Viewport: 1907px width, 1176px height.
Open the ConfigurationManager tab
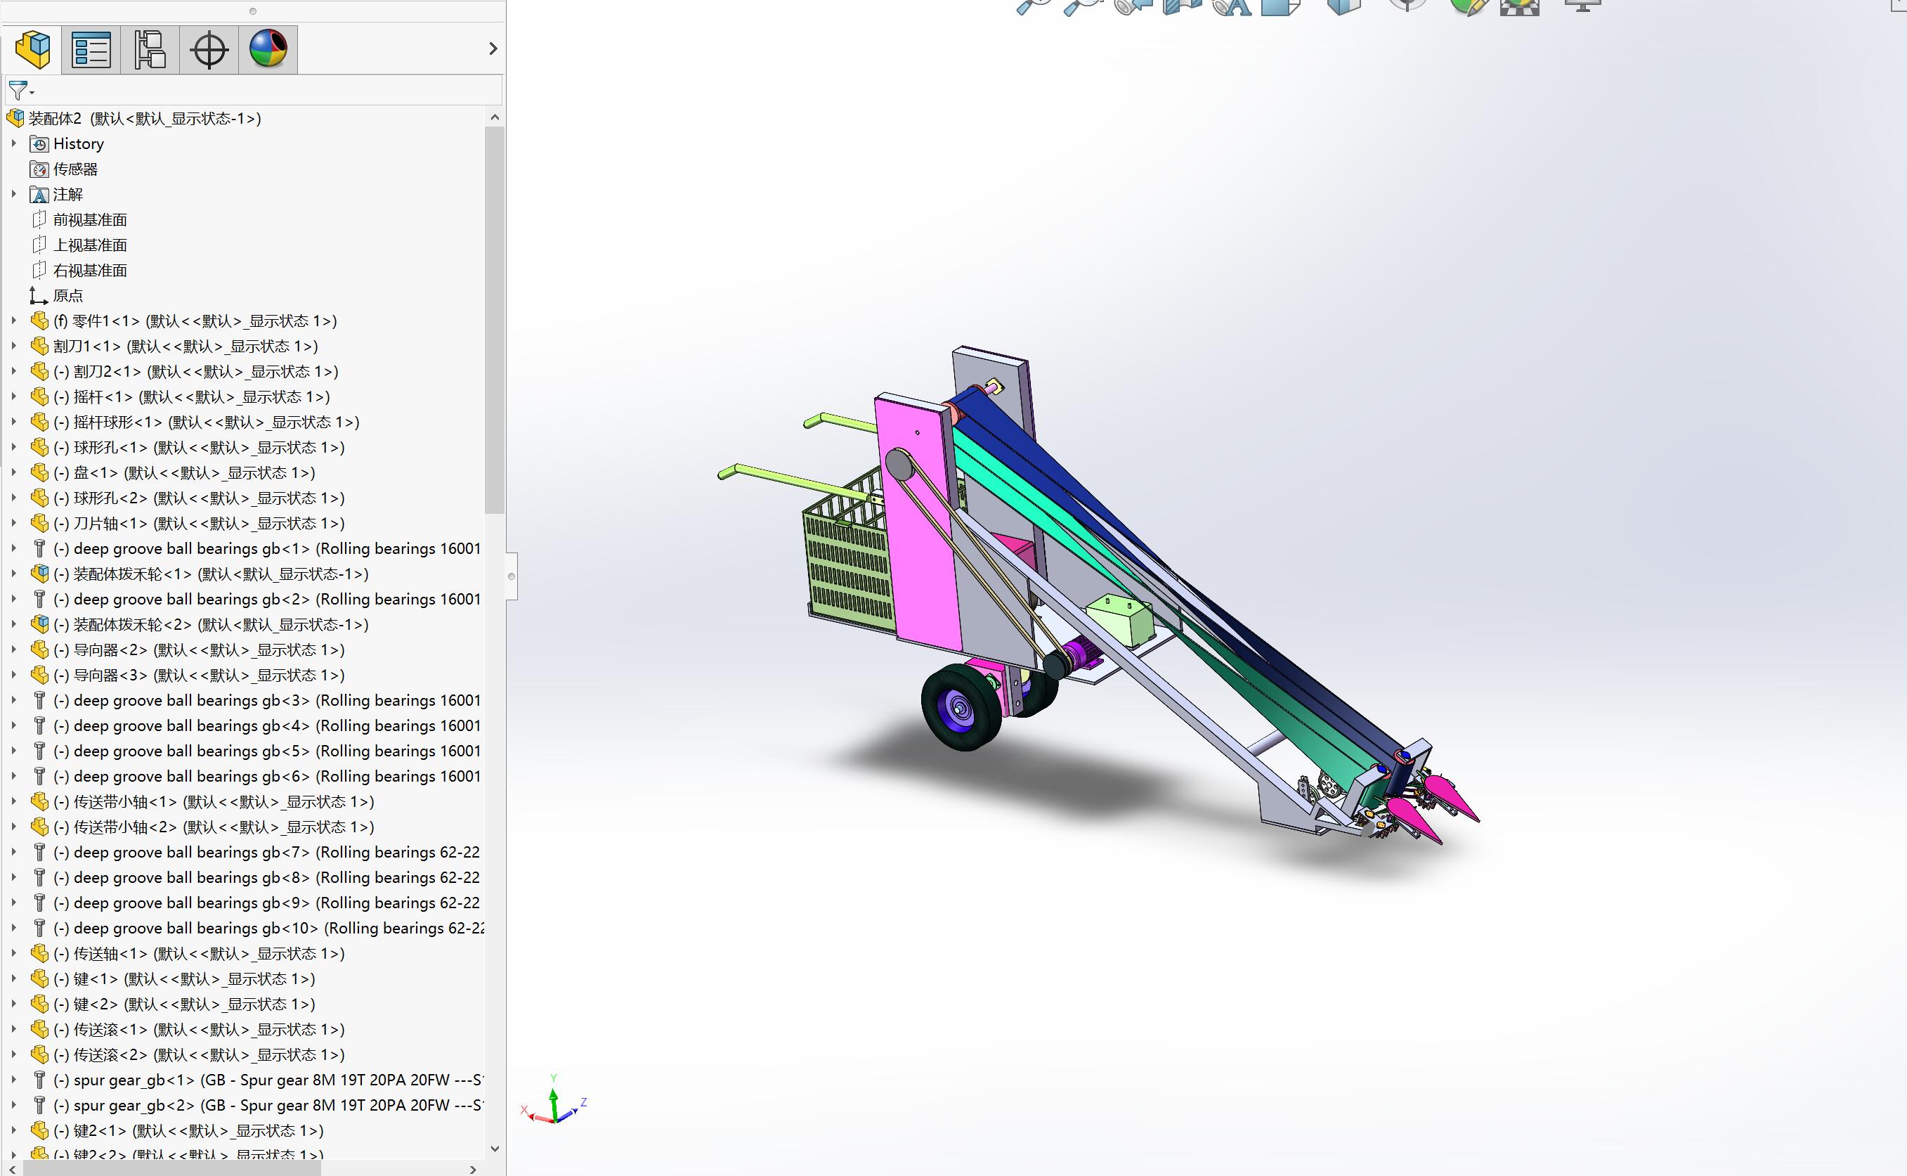(x=149, y=49)
